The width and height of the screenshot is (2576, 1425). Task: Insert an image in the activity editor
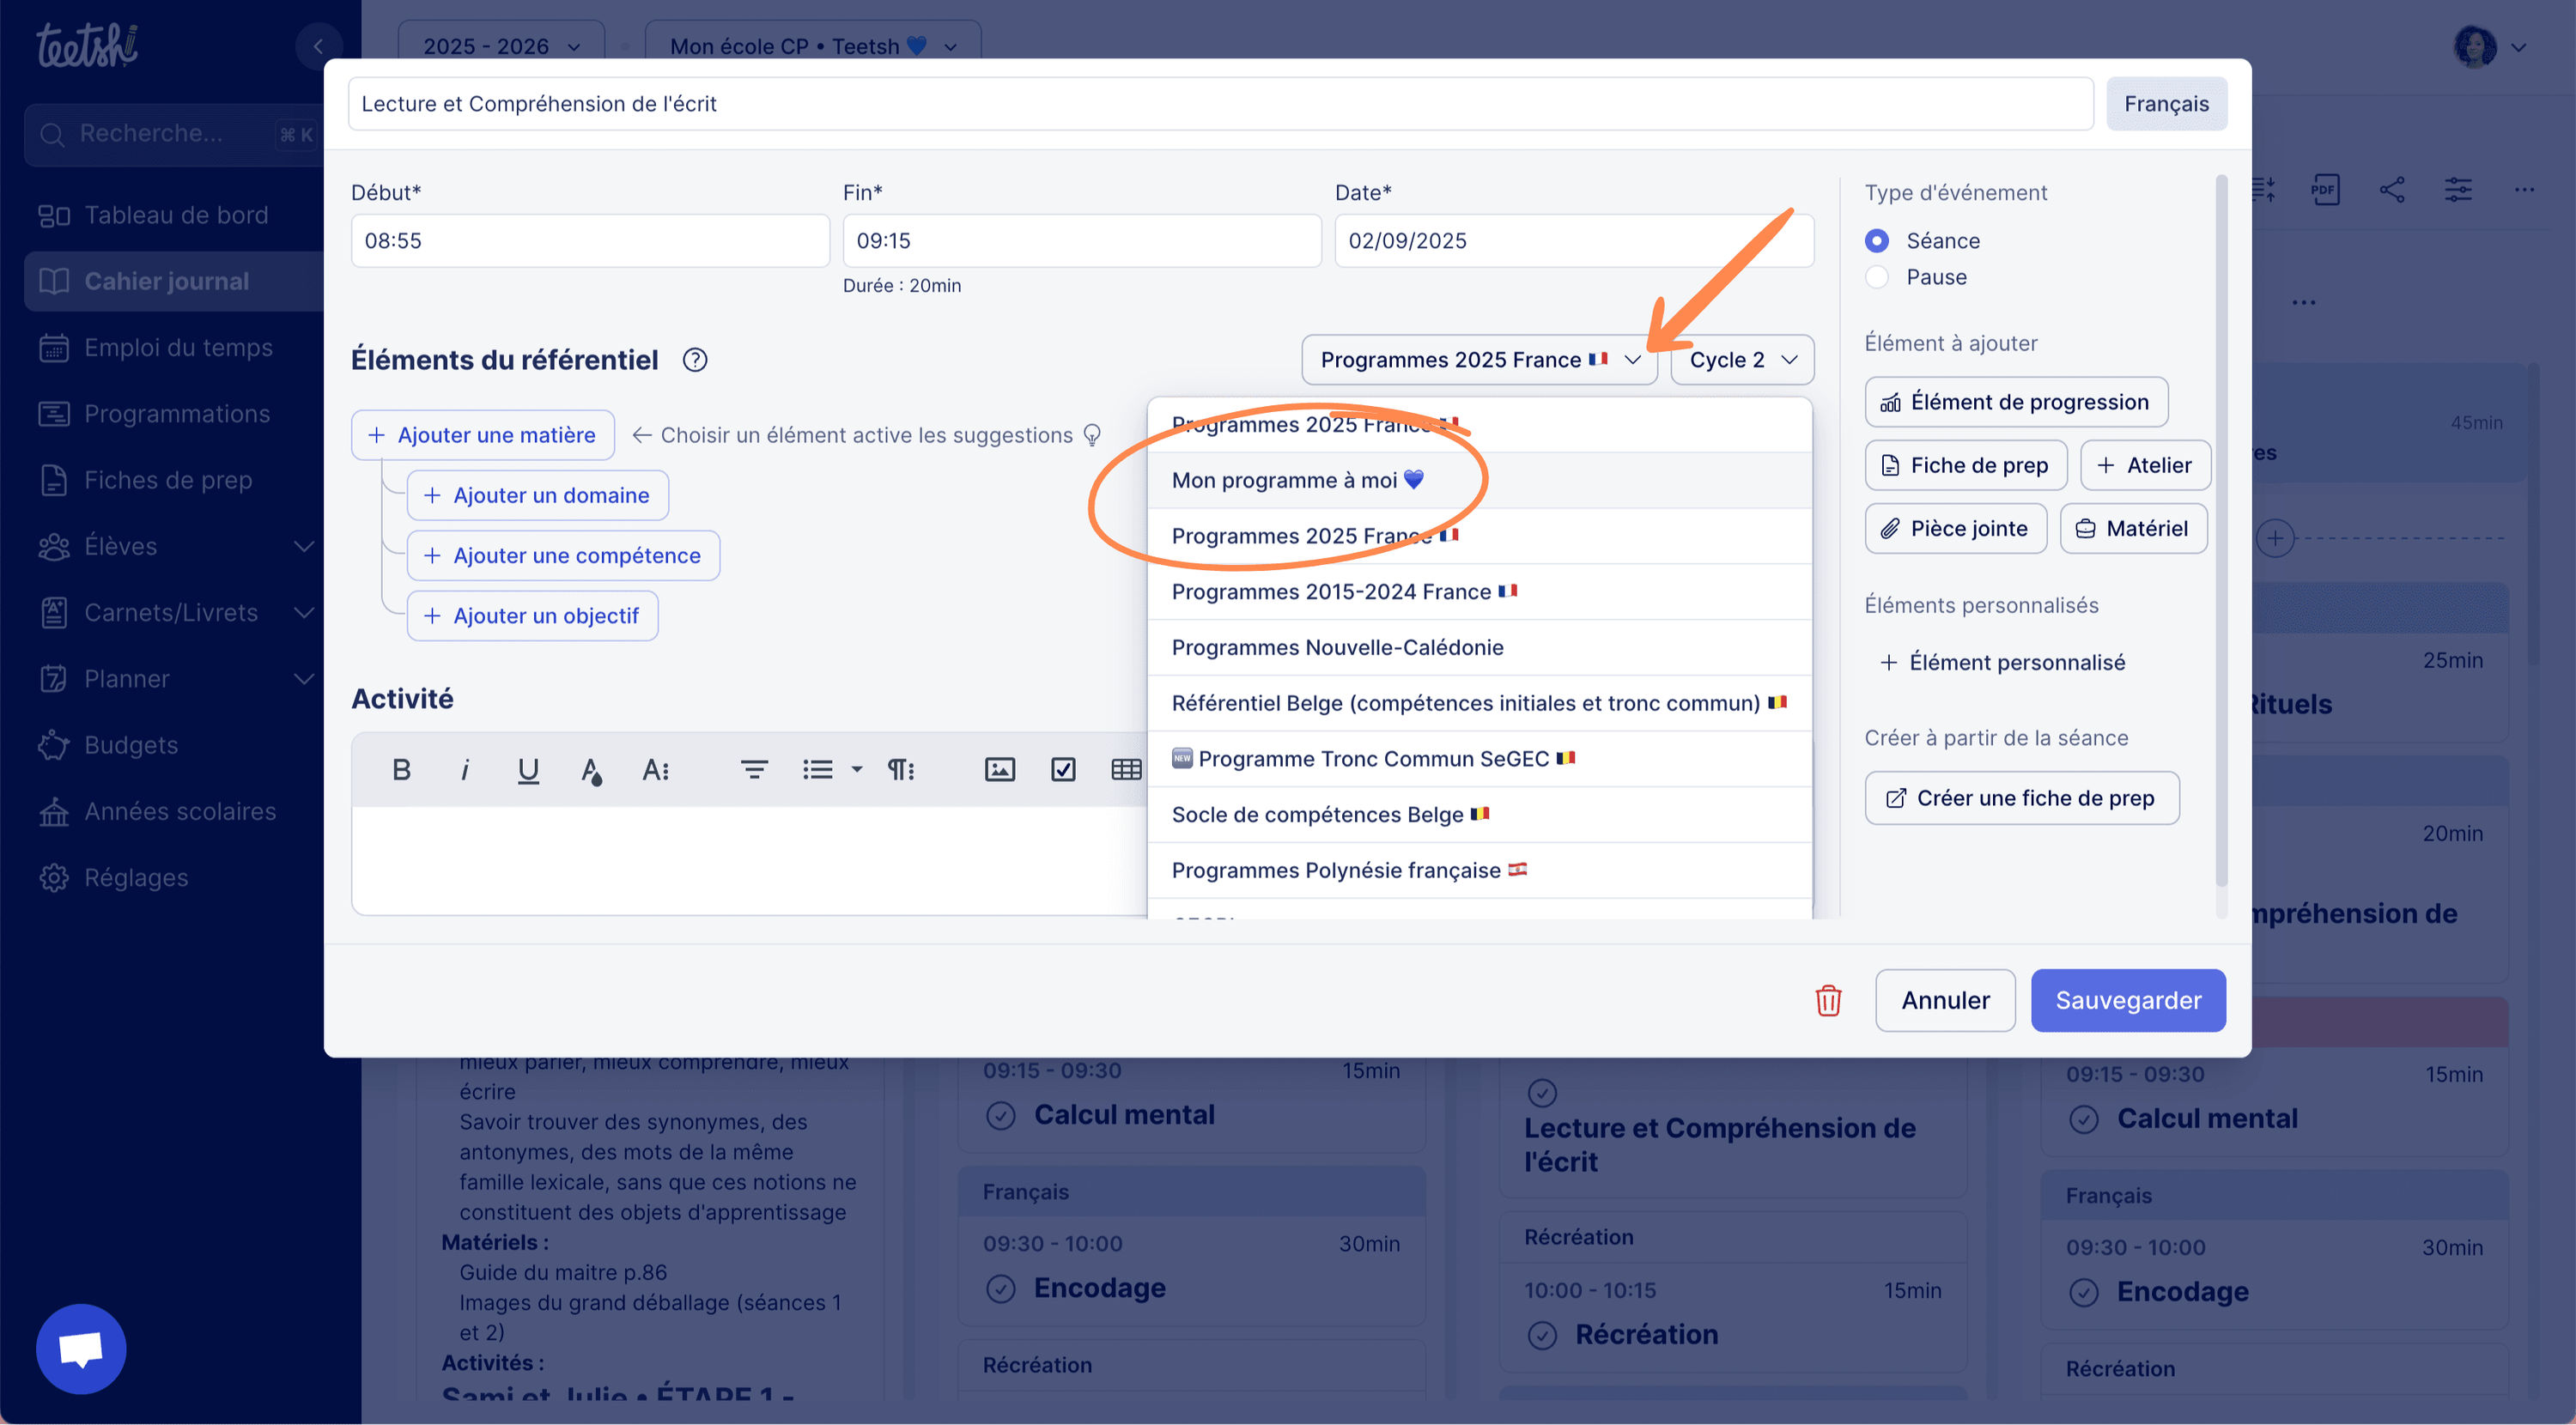tap(999, 769)
